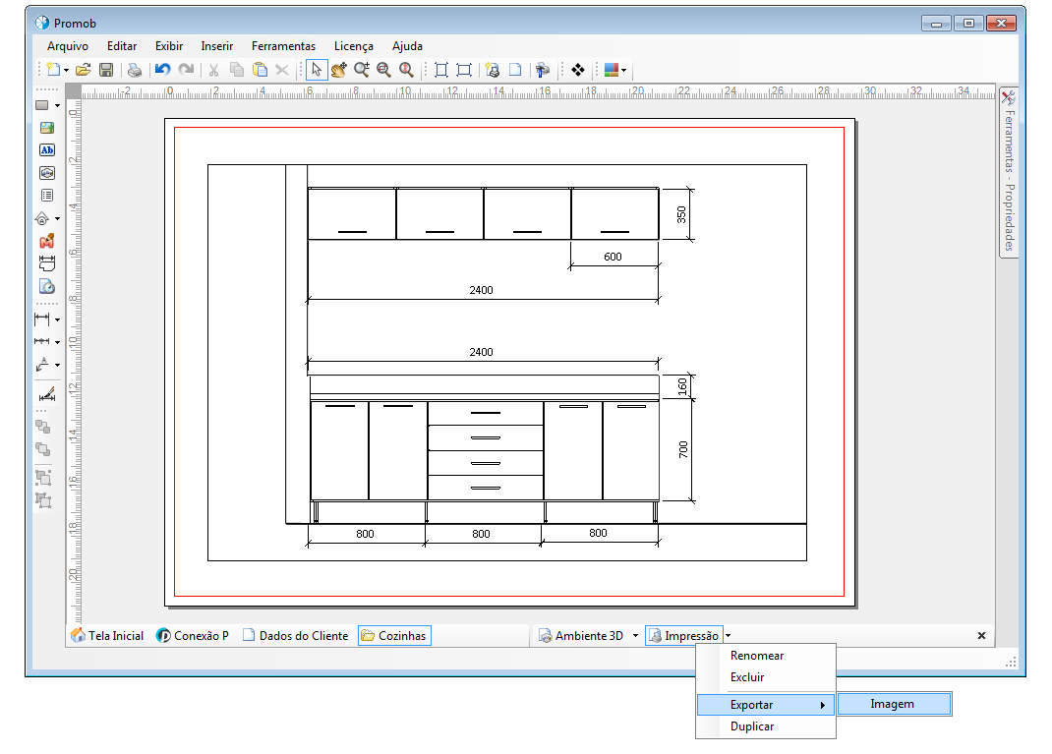This screenshot has width=1052, height=754.
Task: Open the Ferramentas menu
Action: [x=283, y=46]
